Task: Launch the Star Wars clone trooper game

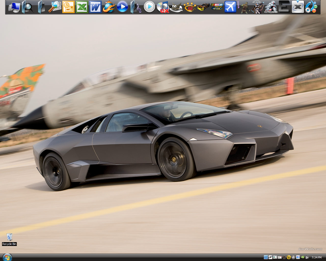Action: 257,7
